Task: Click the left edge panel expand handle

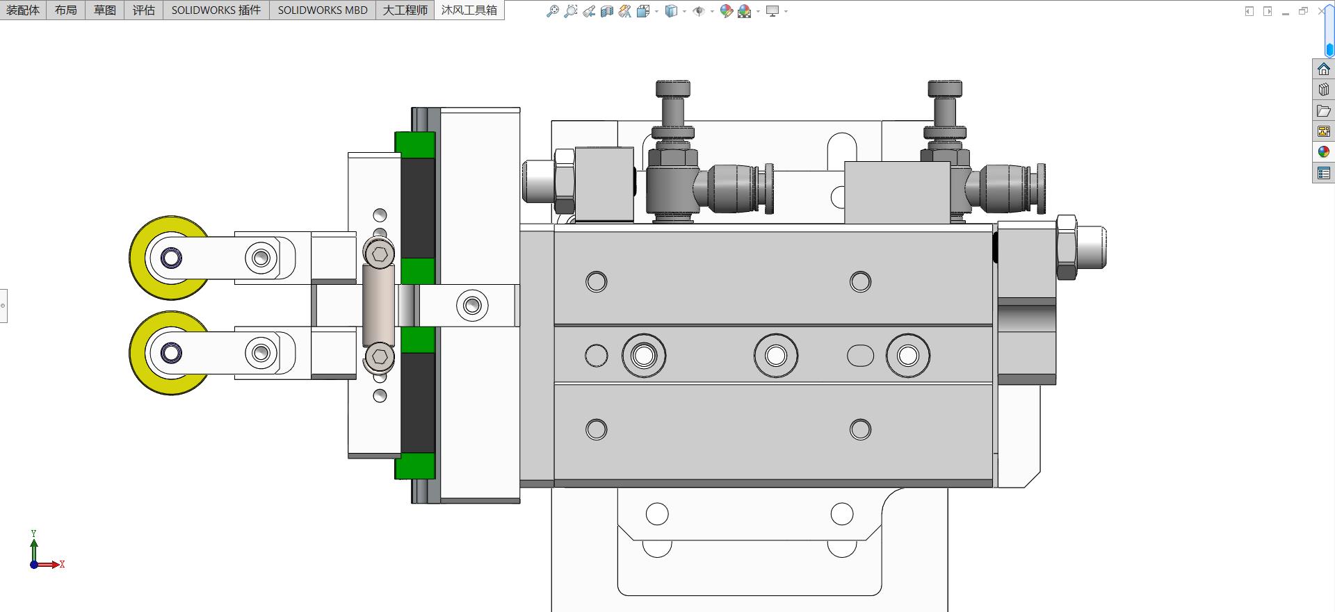Action: (3, 306)
